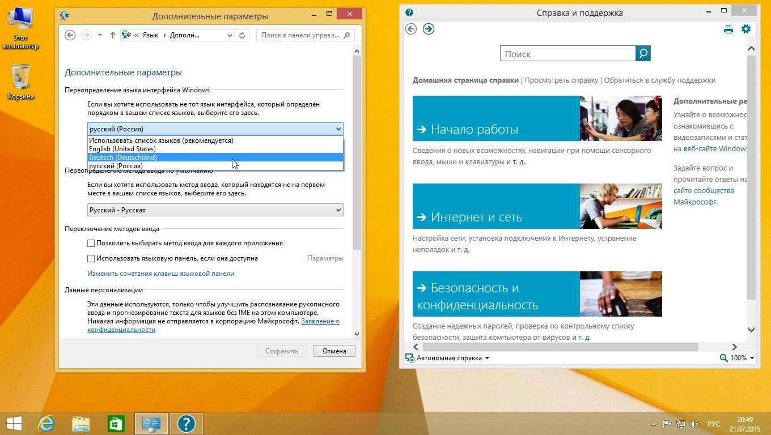Check 'Использовать языковую панель, если она доступна'
The image size is (771, 435).
pyautogui.click(x=91, y=258)
